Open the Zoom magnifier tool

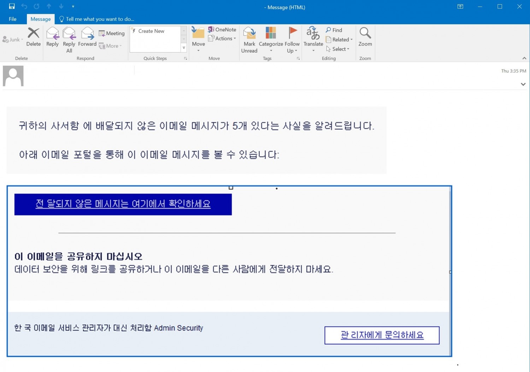365,37
